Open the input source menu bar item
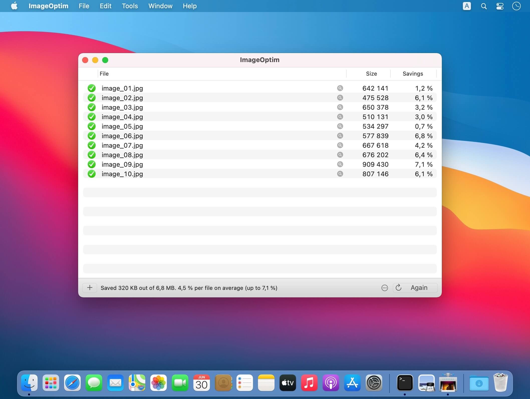The width and height of the screenshot is (530, 399). click(x=467, y=6)
